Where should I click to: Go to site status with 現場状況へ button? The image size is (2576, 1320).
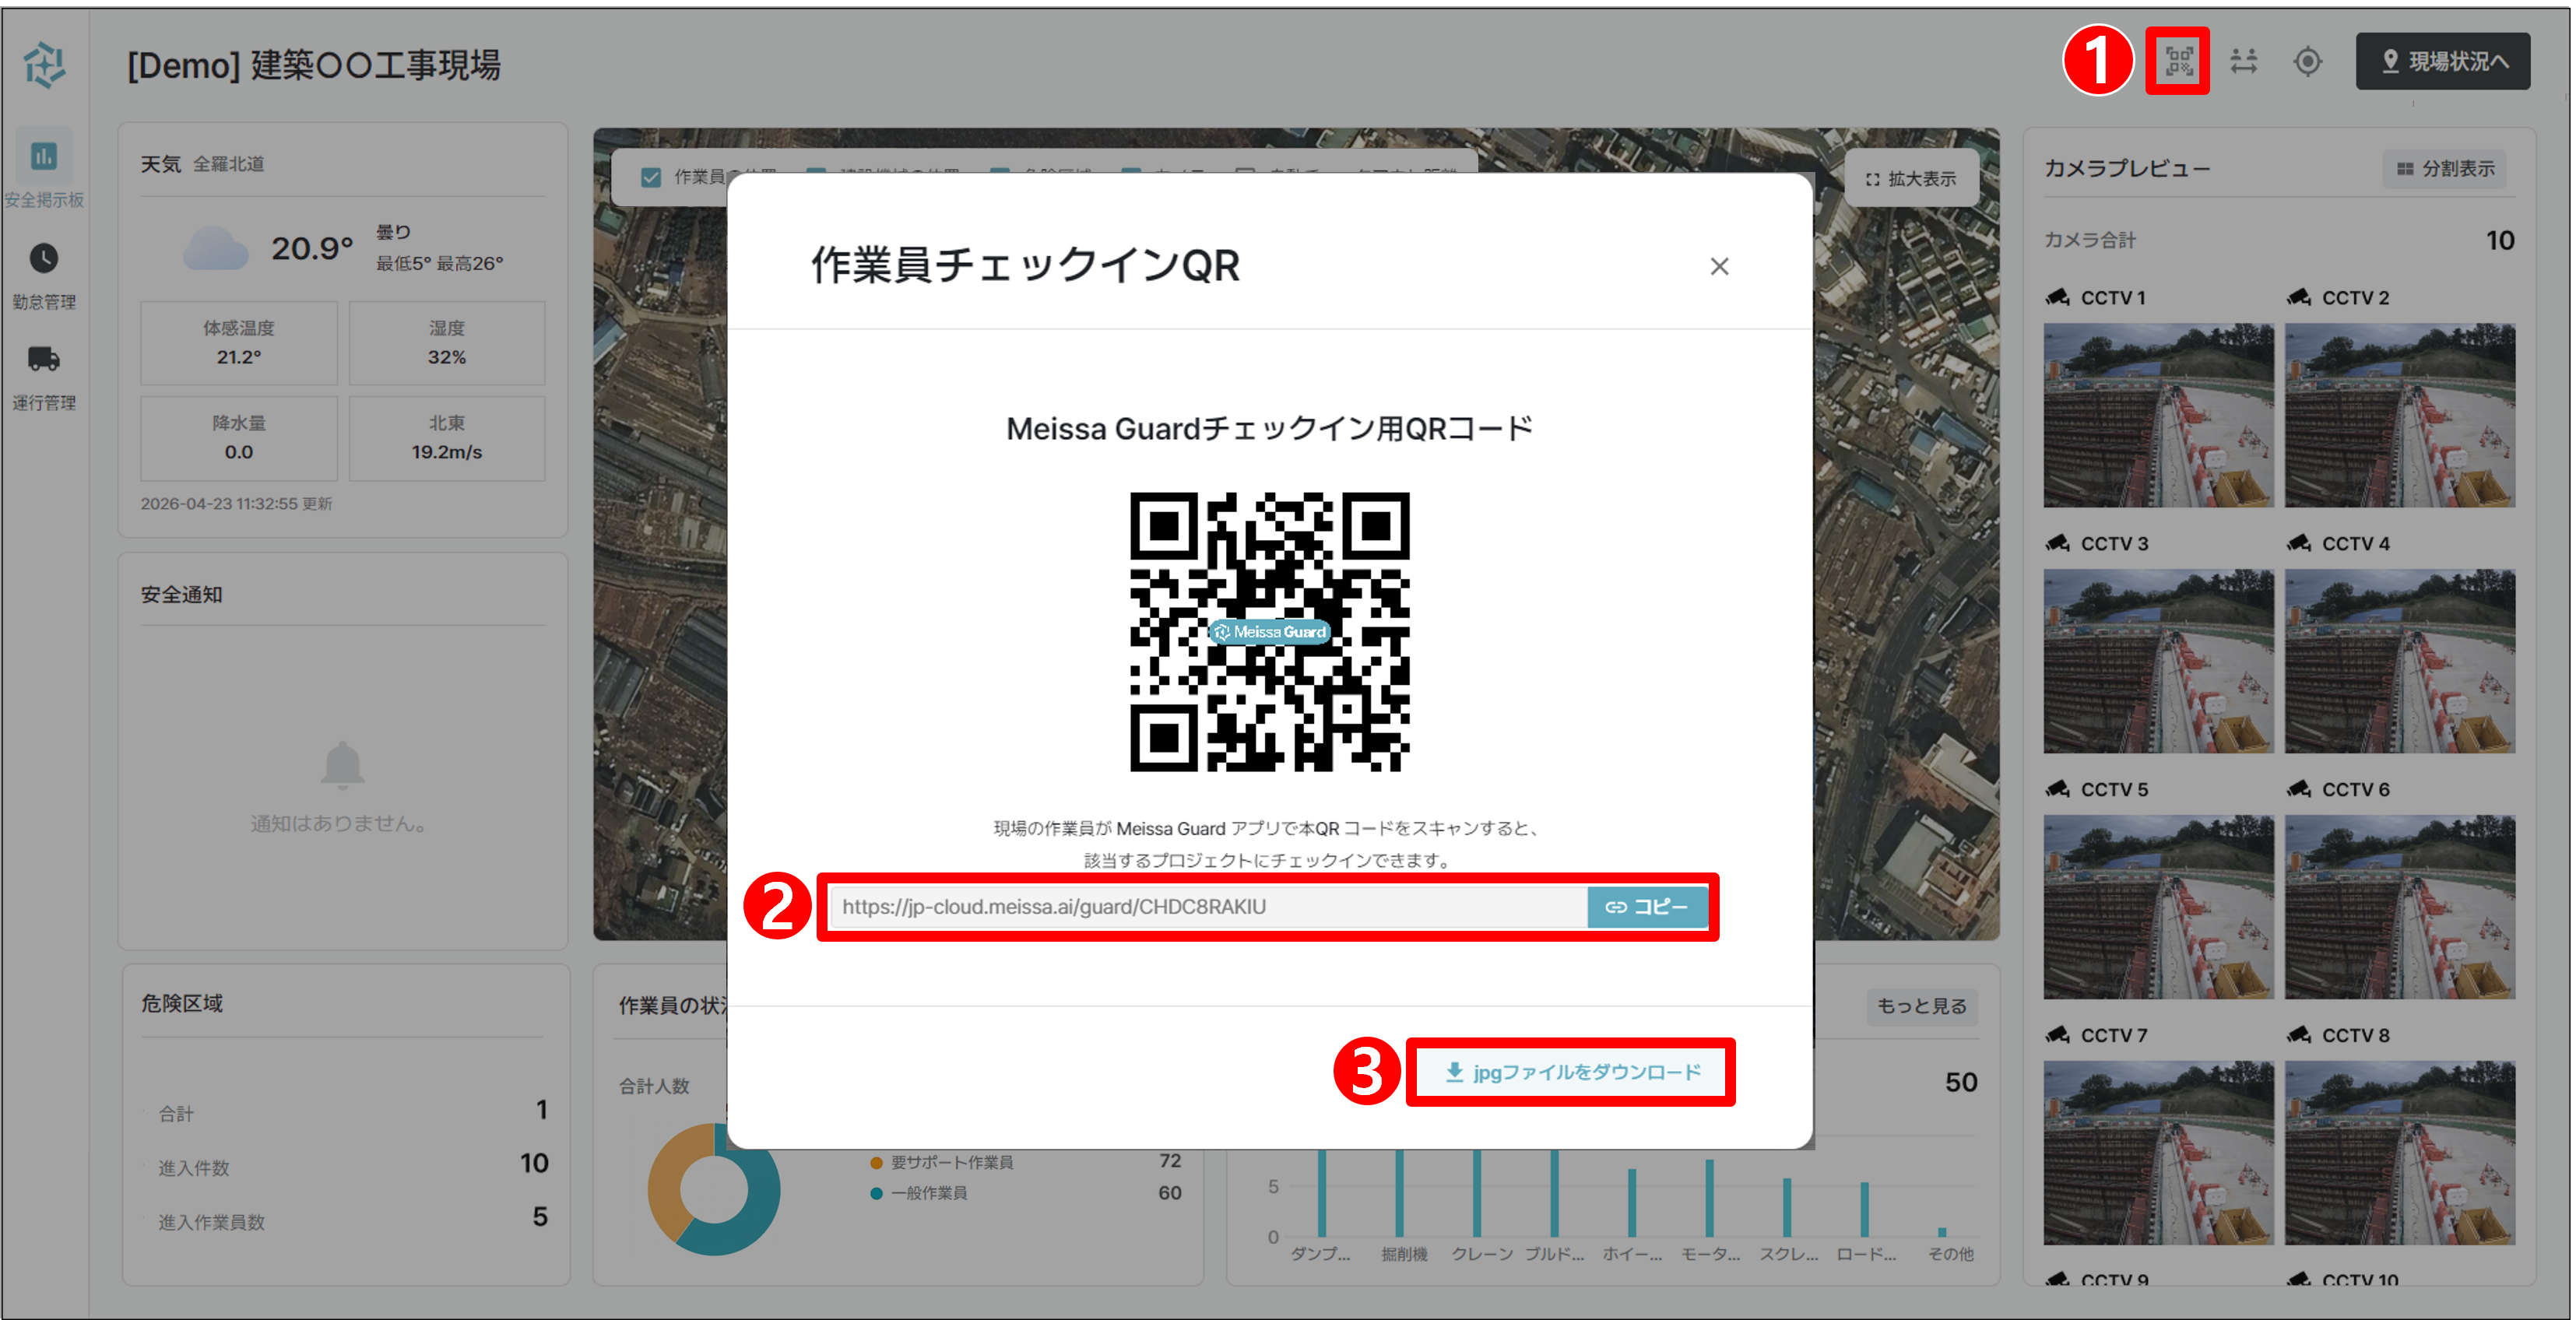pos(2442,61)
